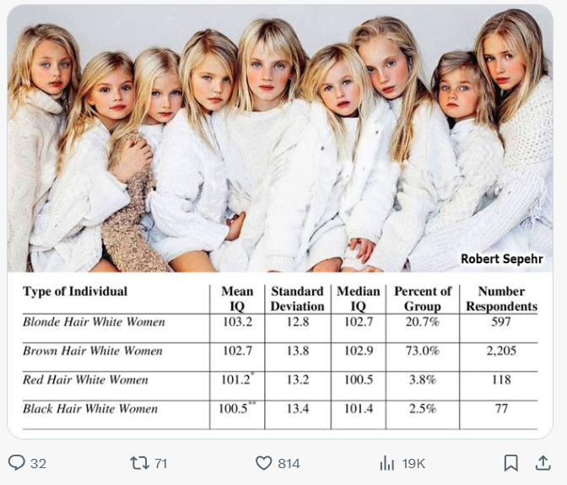Screen dimensions: 567x485
Task: Click the Number Respondents column header
Action: click(501, 299)
